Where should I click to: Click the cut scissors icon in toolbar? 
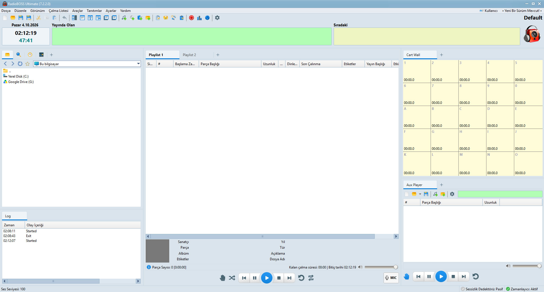[39, 18]
